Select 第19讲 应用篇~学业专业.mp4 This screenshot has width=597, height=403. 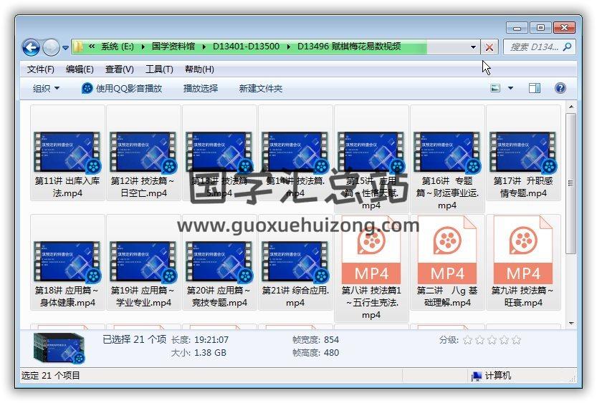(143, 262)
